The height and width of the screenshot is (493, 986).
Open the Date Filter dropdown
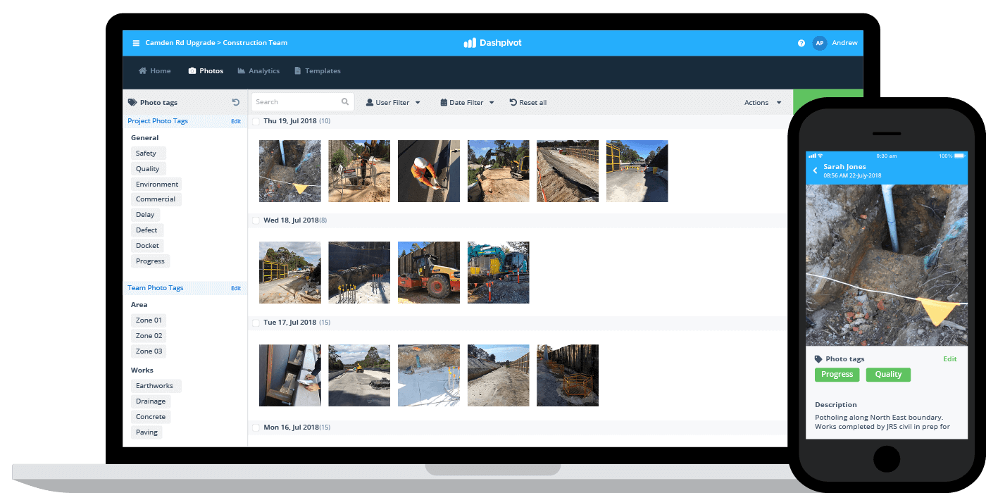tap(466, 102)
